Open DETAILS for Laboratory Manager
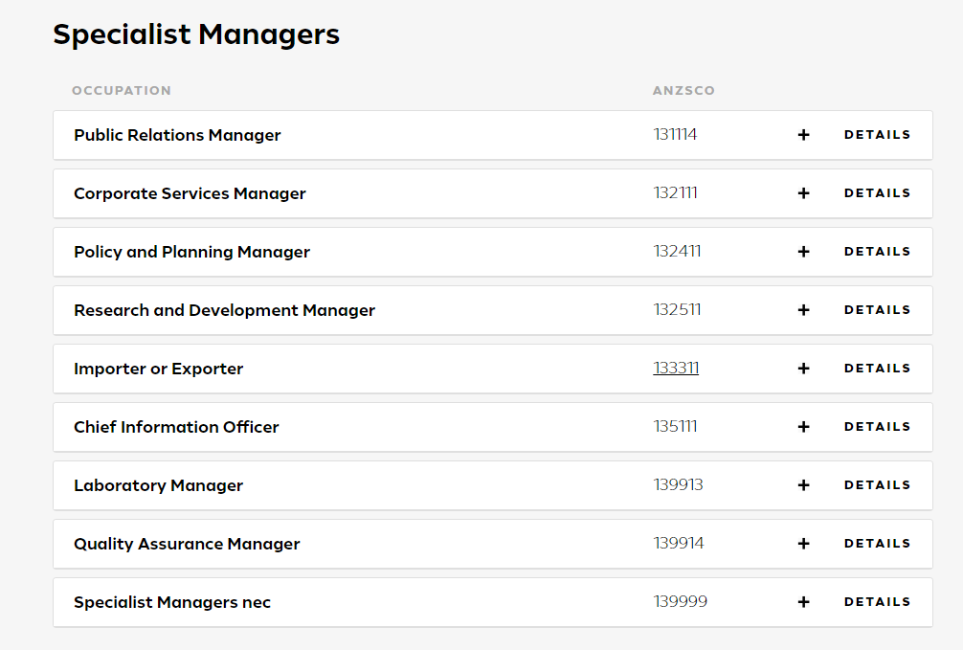 [x=877, y=485]
